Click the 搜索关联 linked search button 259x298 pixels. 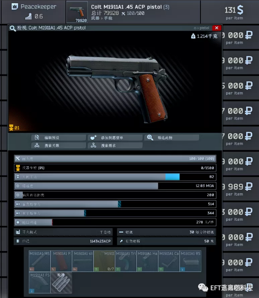click(59, 146)
